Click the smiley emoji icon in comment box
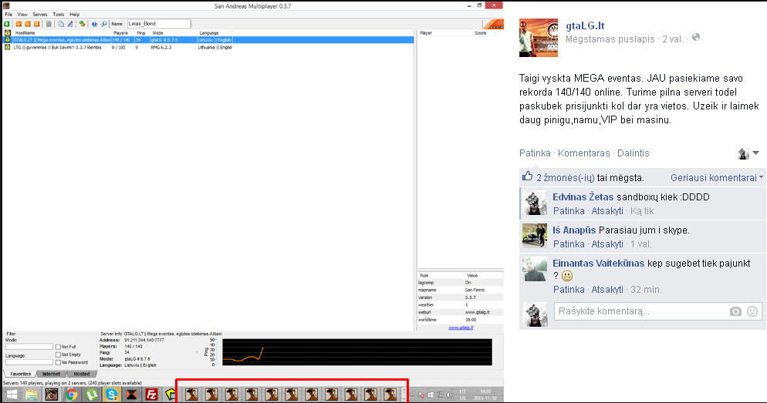 click(752, 311)
